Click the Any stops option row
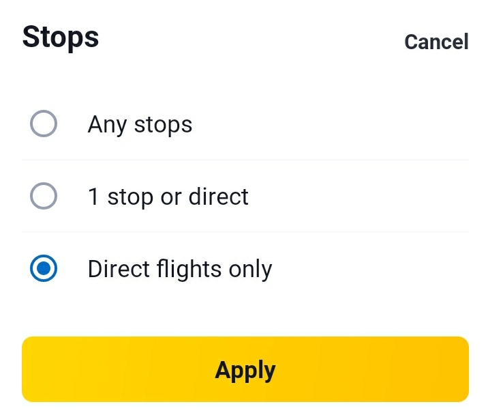Image resolution: width=488 pixels, height=415 pixels. (245, 124)
